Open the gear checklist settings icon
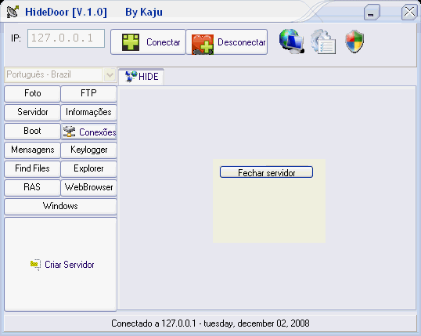The height and width of the screenshot is (336, 421). coord(323,42)
